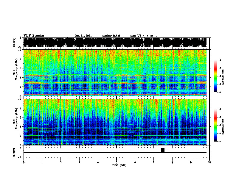Click the time axis tick label "0"
Viewport: 236px width, 182px height.
click(x=24, y=162)
